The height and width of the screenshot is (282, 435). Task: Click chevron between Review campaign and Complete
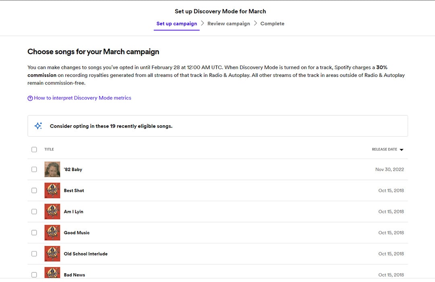[x=255, y=23]
